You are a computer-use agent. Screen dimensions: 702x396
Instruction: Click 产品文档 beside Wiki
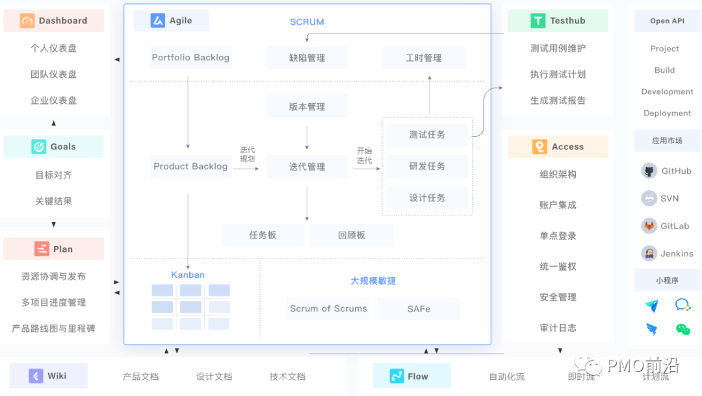pyautogui.click(x=141, y=377)
